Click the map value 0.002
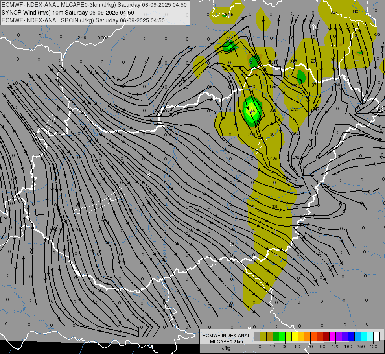The image size is (385, 354). coord(103,38)
